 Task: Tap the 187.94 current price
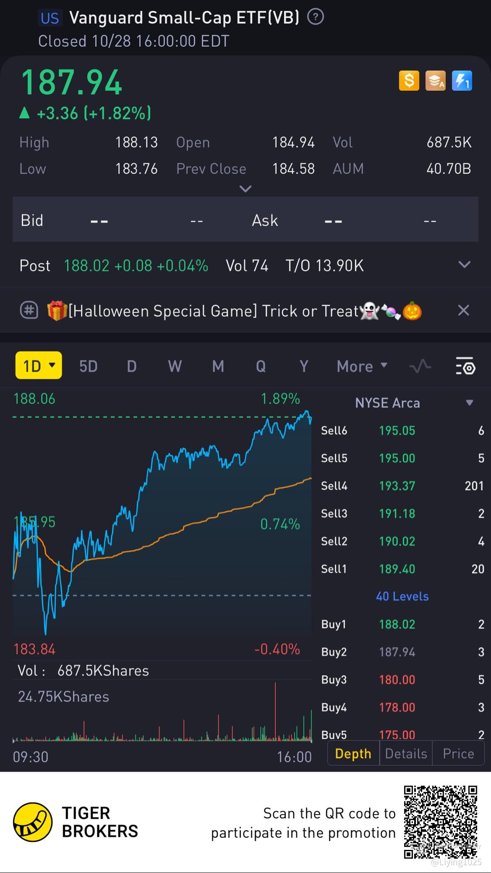click(x=72, y=82)
